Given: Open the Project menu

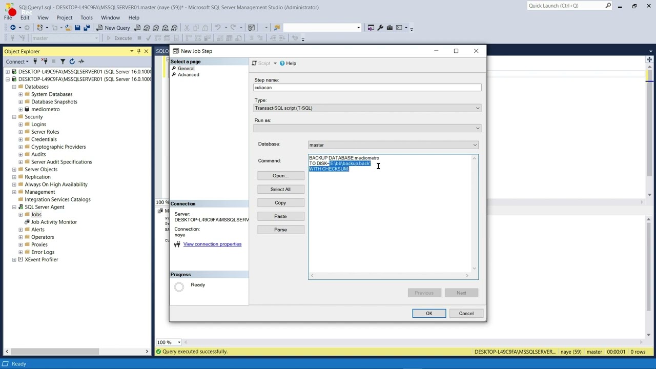Looking at the screenshot, I should 65,17.
